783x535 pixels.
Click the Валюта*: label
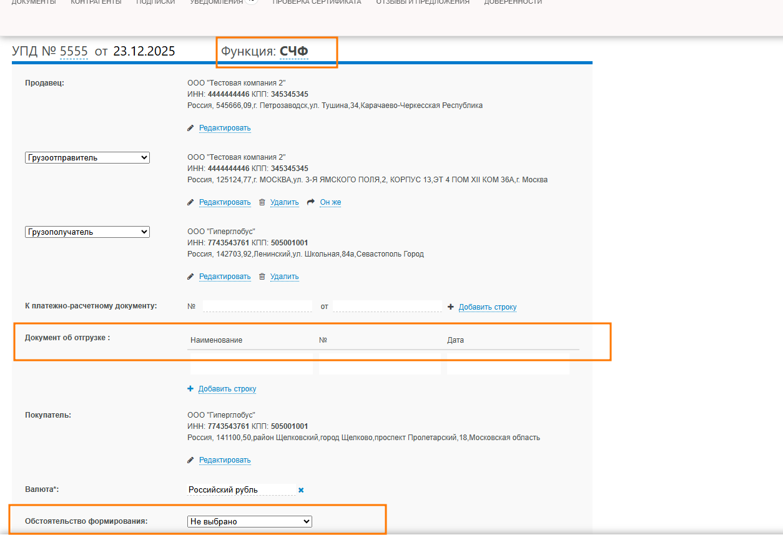(42, 489)
